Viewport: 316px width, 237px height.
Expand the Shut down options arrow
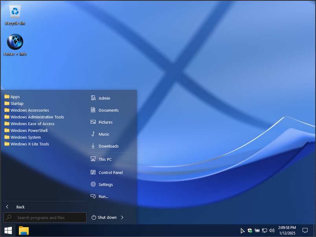click(x=122, y=217)
